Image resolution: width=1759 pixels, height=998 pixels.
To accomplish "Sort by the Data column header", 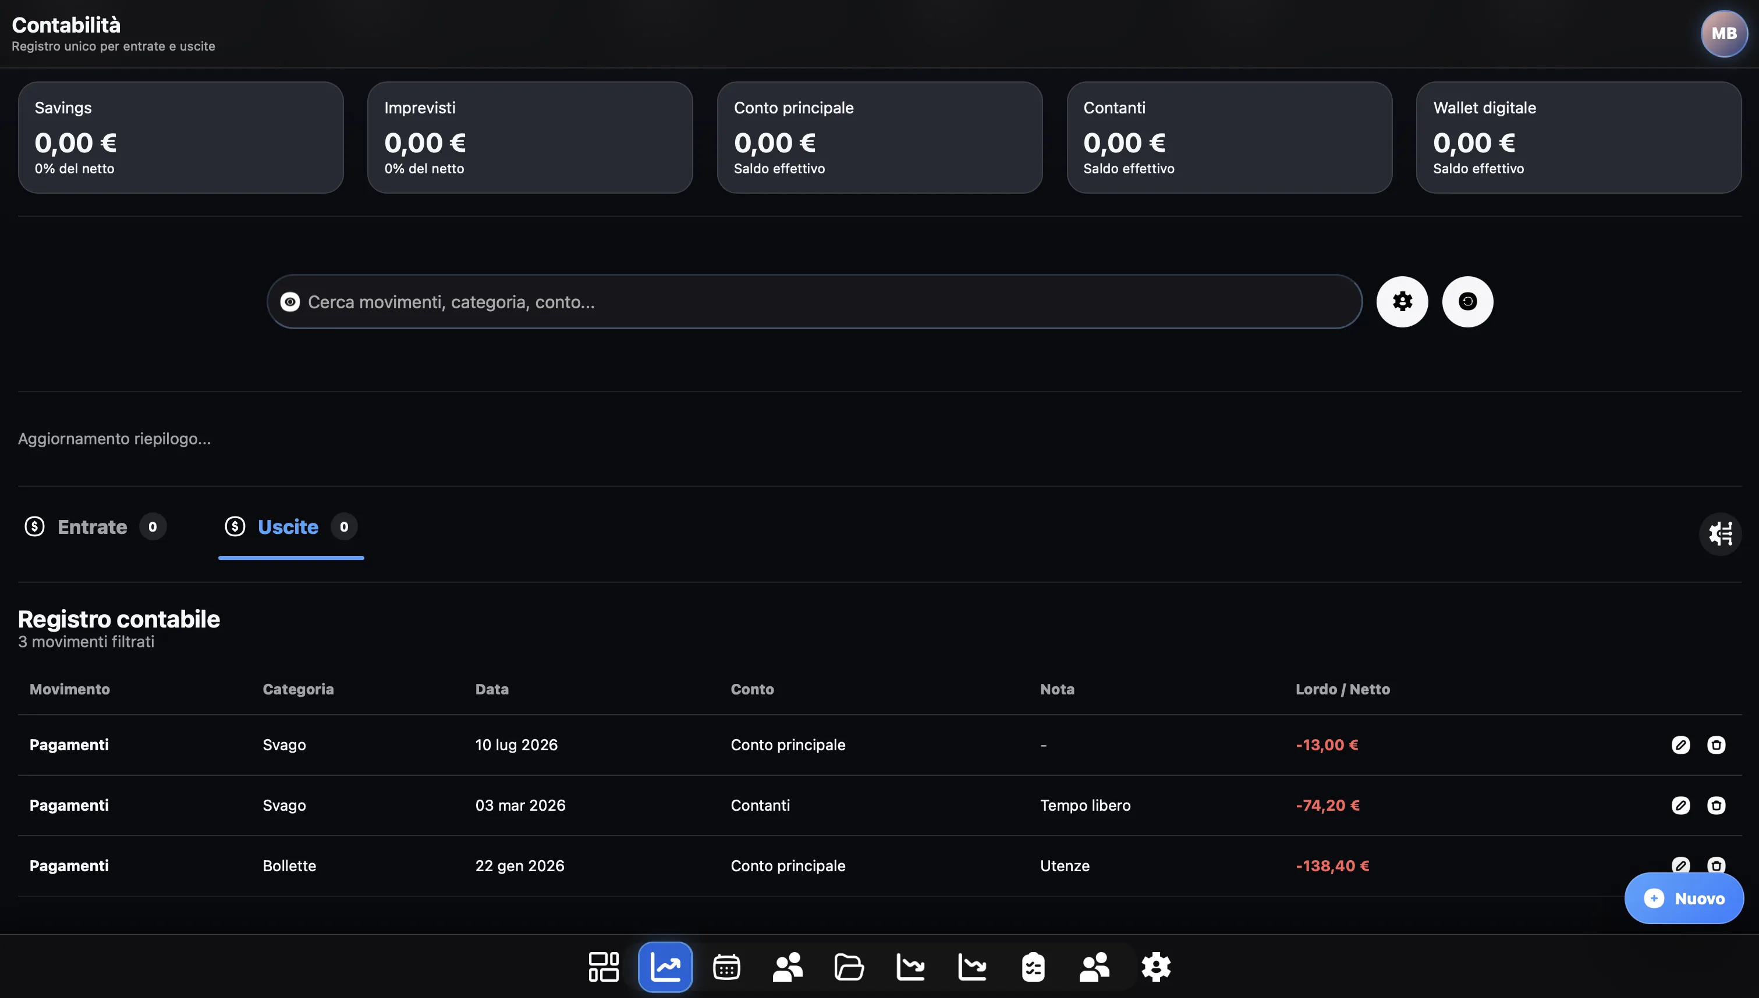I will (x=492, y=689).
